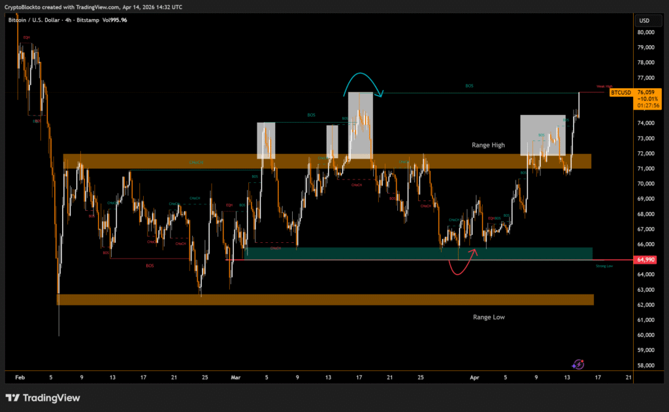Image resolution: width=669 pixels, height=412 pixels.
Task: Click the red 64,990 price label
Action: click(645, 260)
